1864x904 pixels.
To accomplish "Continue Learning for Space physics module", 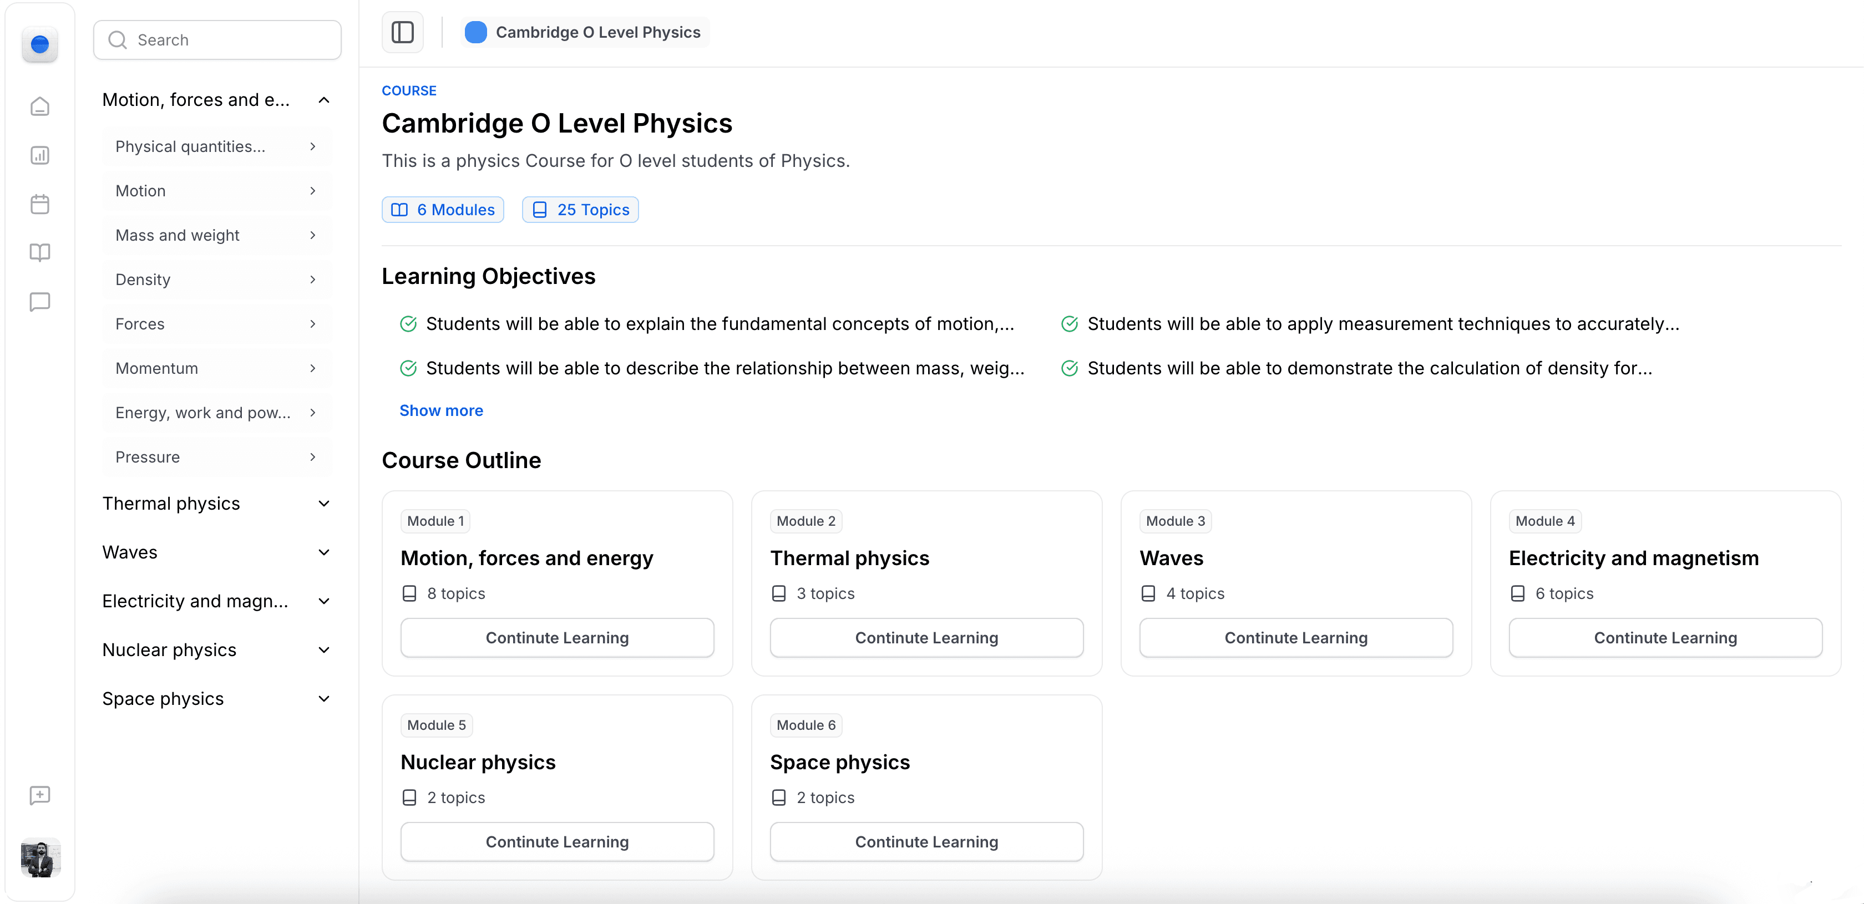I will [926, 842].
